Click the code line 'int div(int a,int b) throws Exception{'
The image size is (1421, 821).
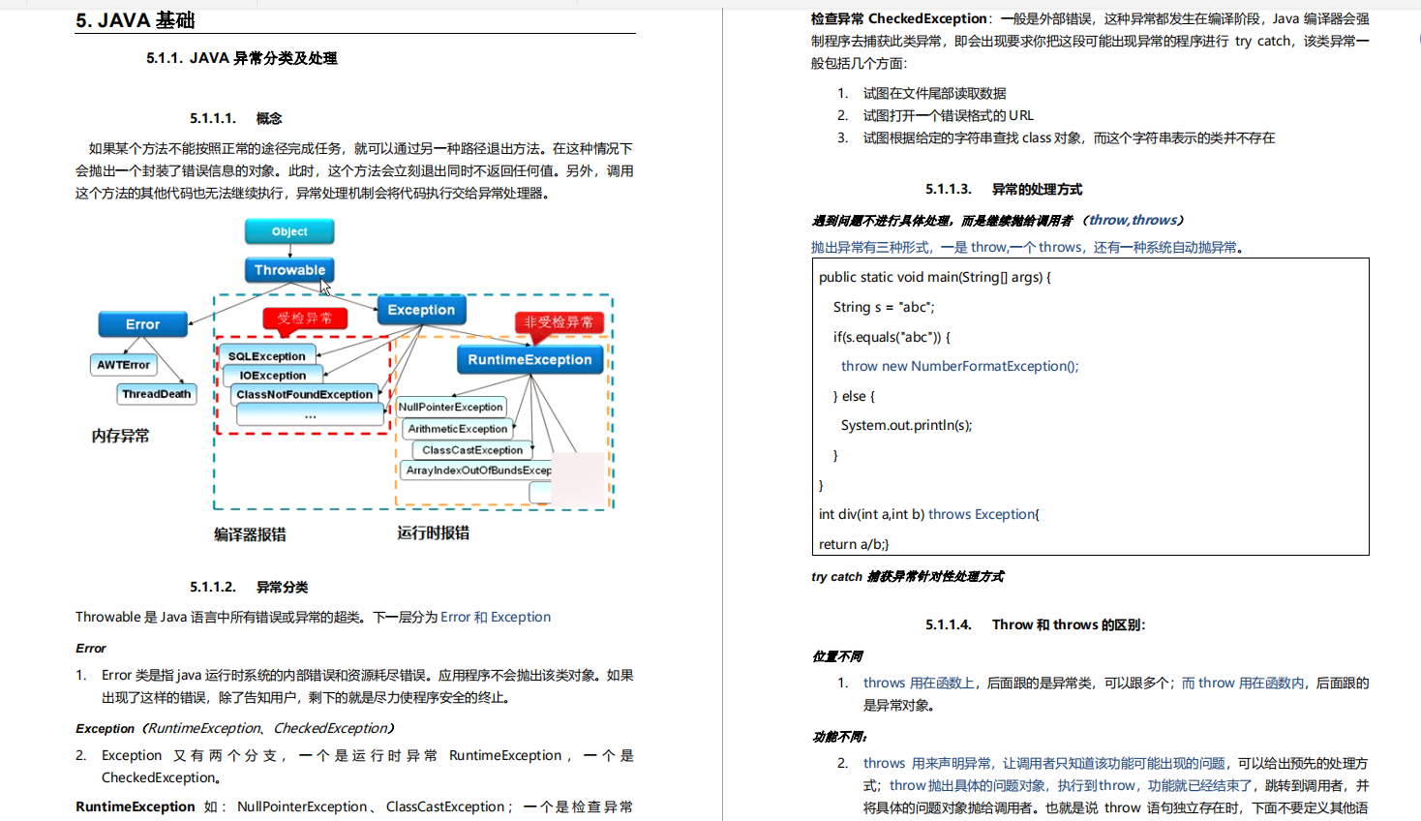coord(929,514)
